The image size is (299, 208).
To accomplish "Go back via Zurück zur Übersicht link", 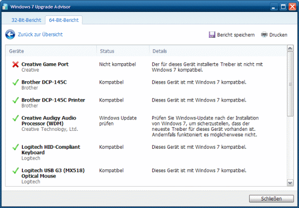I will 40,34.
